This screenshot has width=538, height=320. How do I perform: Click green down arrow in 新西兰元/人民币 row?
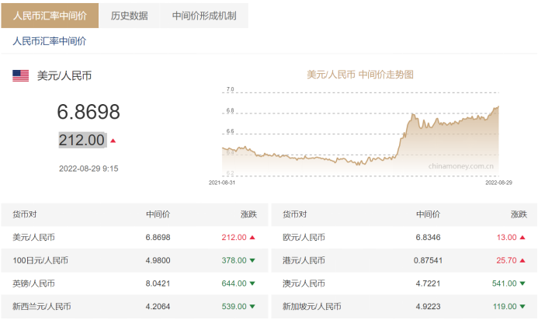(x=252, y=307)
